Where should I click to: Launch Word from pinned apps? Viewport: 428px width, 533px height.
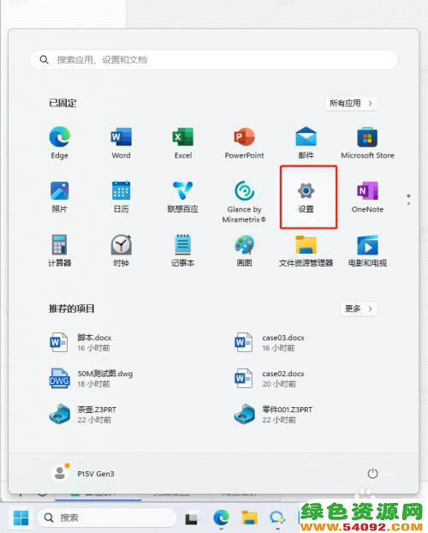point(121,143)
